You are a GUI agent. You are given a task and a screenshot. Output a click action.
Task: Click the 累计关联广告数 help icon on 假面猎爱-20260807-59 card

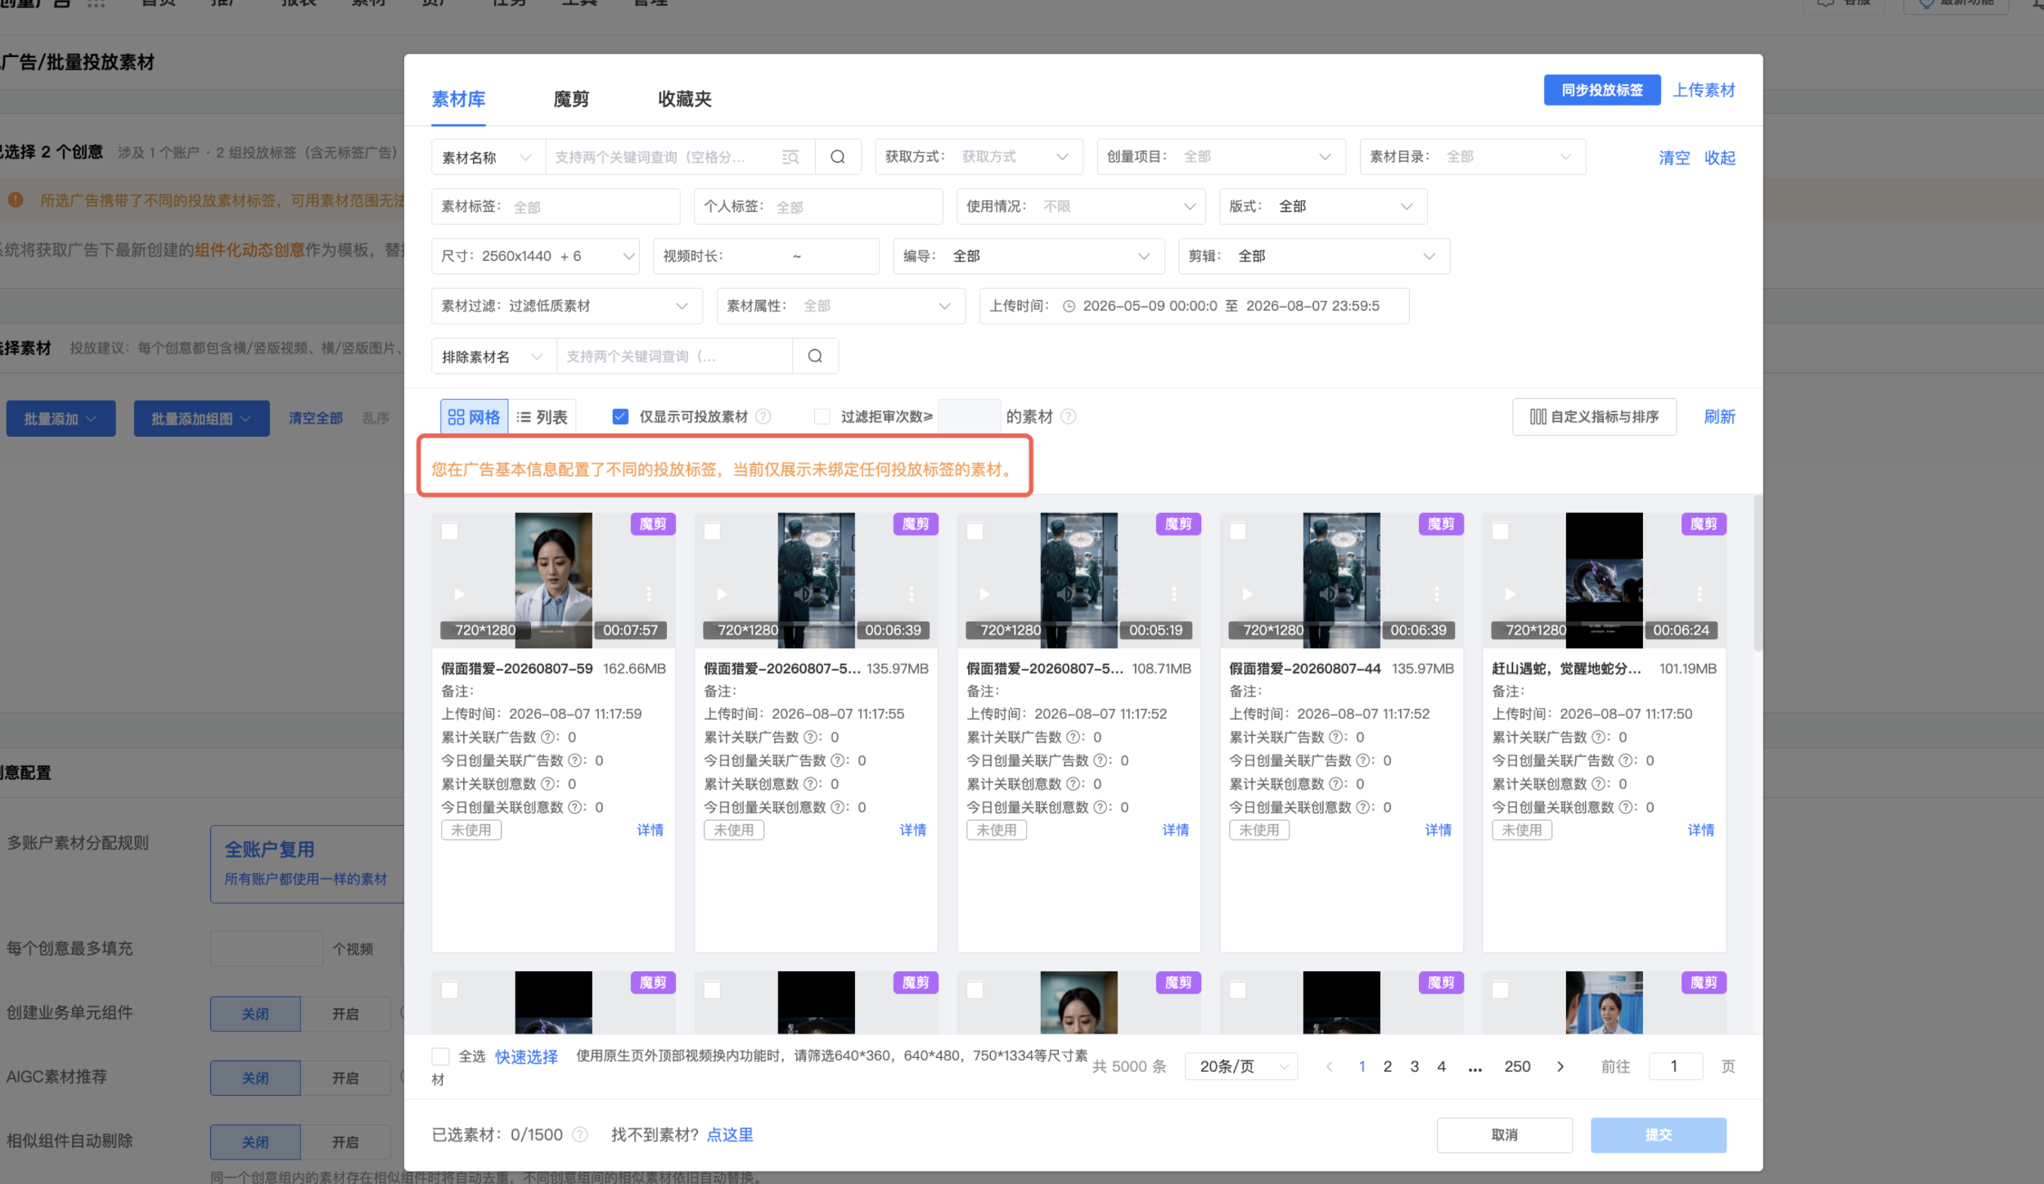click(x=548, y=737)
